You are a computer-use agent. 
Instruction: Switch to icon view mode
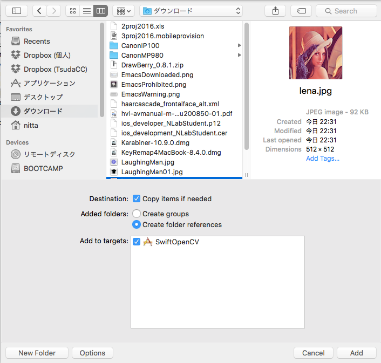(73, 11)
